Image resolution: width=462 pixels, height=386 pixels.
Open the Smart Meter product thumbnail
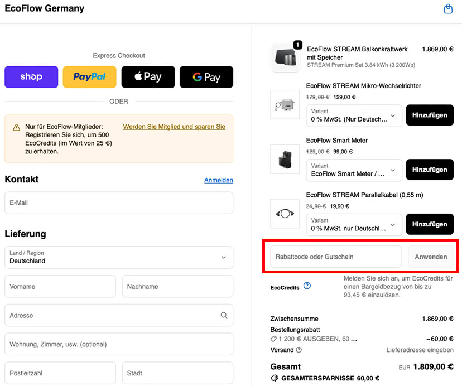coord(285,159)
